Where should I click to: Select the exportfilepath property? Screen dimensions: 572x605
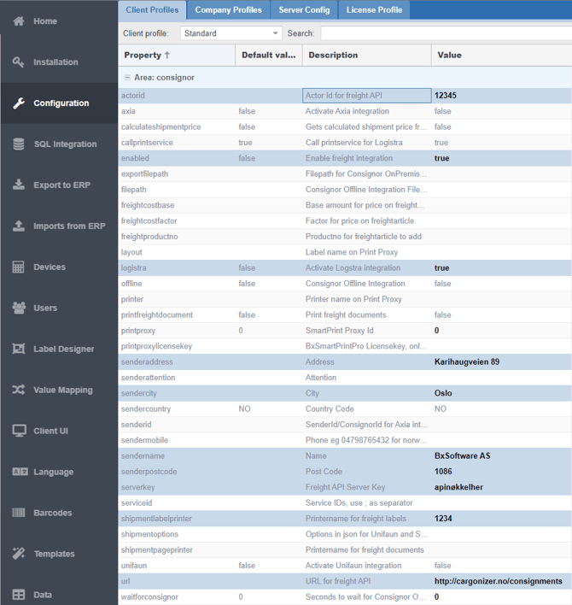pos(144,174)
